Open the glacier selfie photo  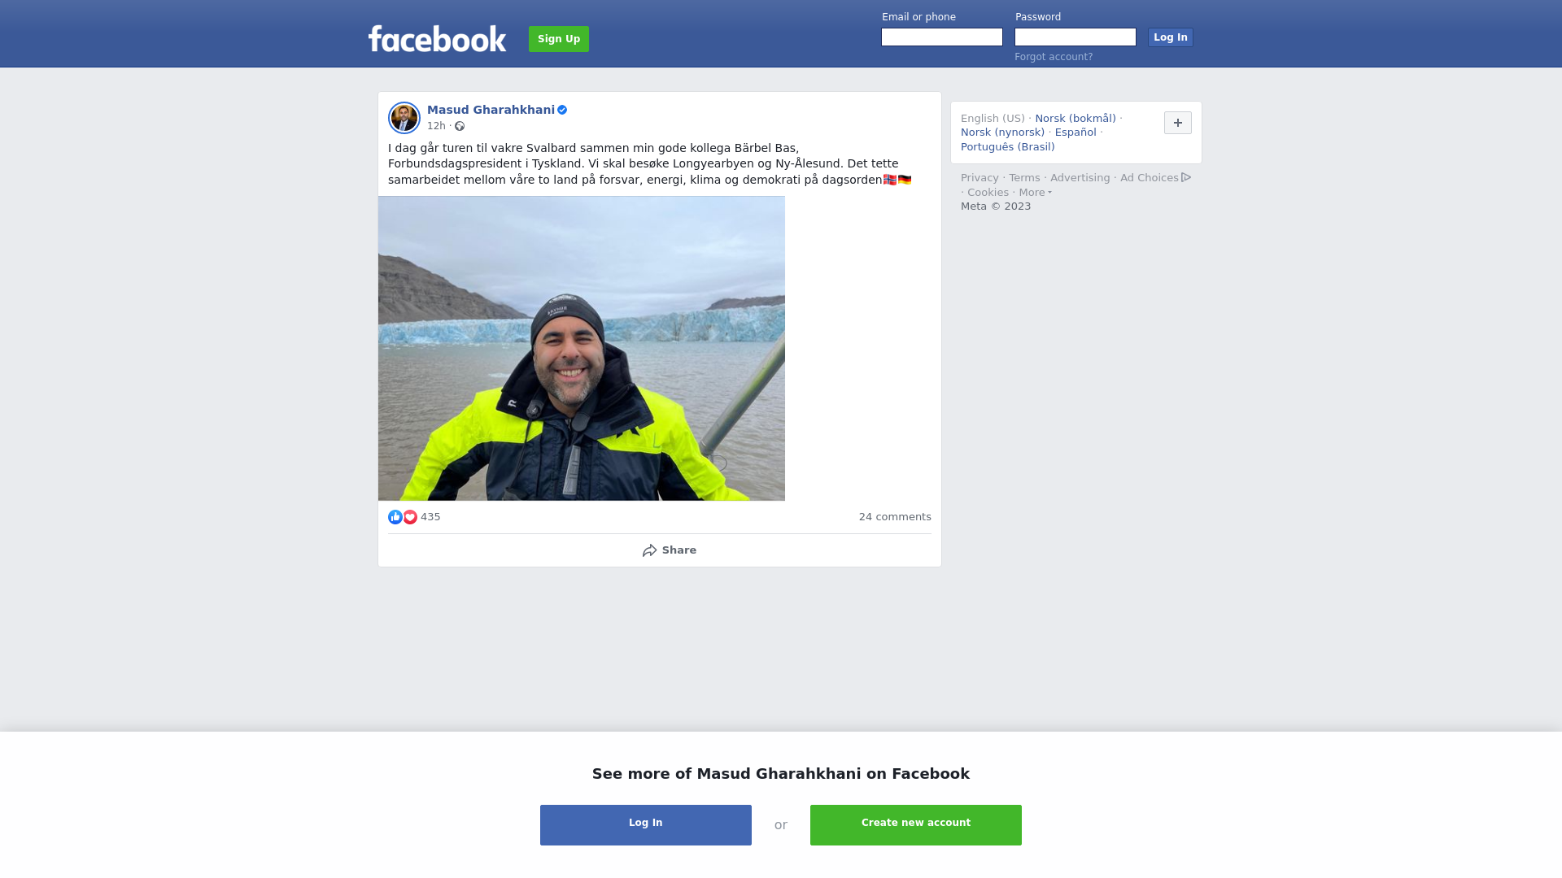tap(582, 348)
